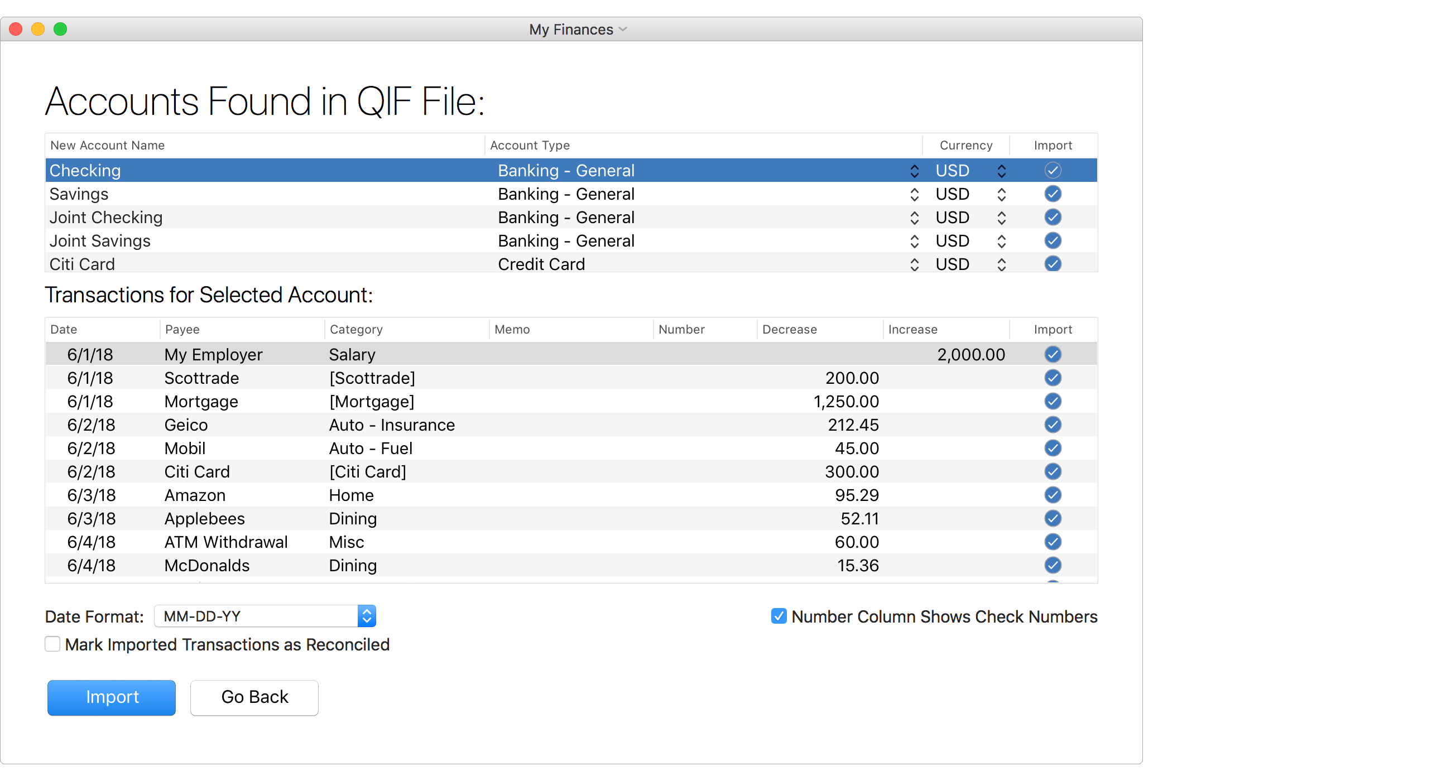Uncheck import on the My Employer salary row
The image size is (1451, 781).
(1053, 354)
